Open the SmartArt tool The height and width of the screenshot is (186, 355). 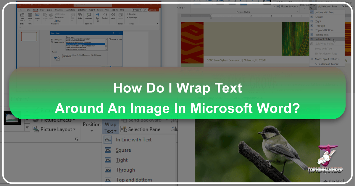59,17
